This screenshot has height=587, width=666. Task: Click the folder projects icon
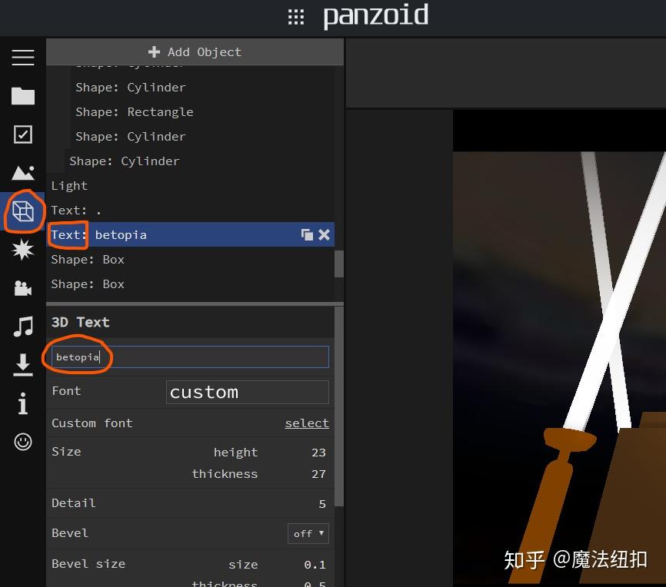click(23, 96)
